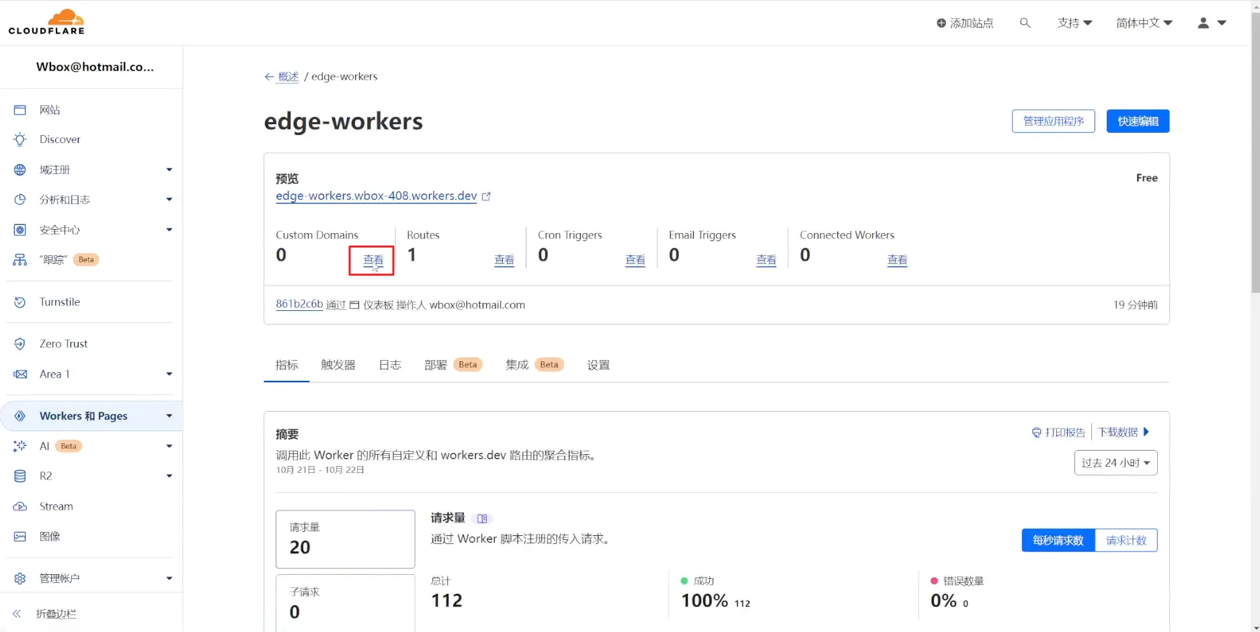This screenshot has height=632, width=1260.
Task: Open the 简体中文 language dropdown
Action: click(1144, 23)
